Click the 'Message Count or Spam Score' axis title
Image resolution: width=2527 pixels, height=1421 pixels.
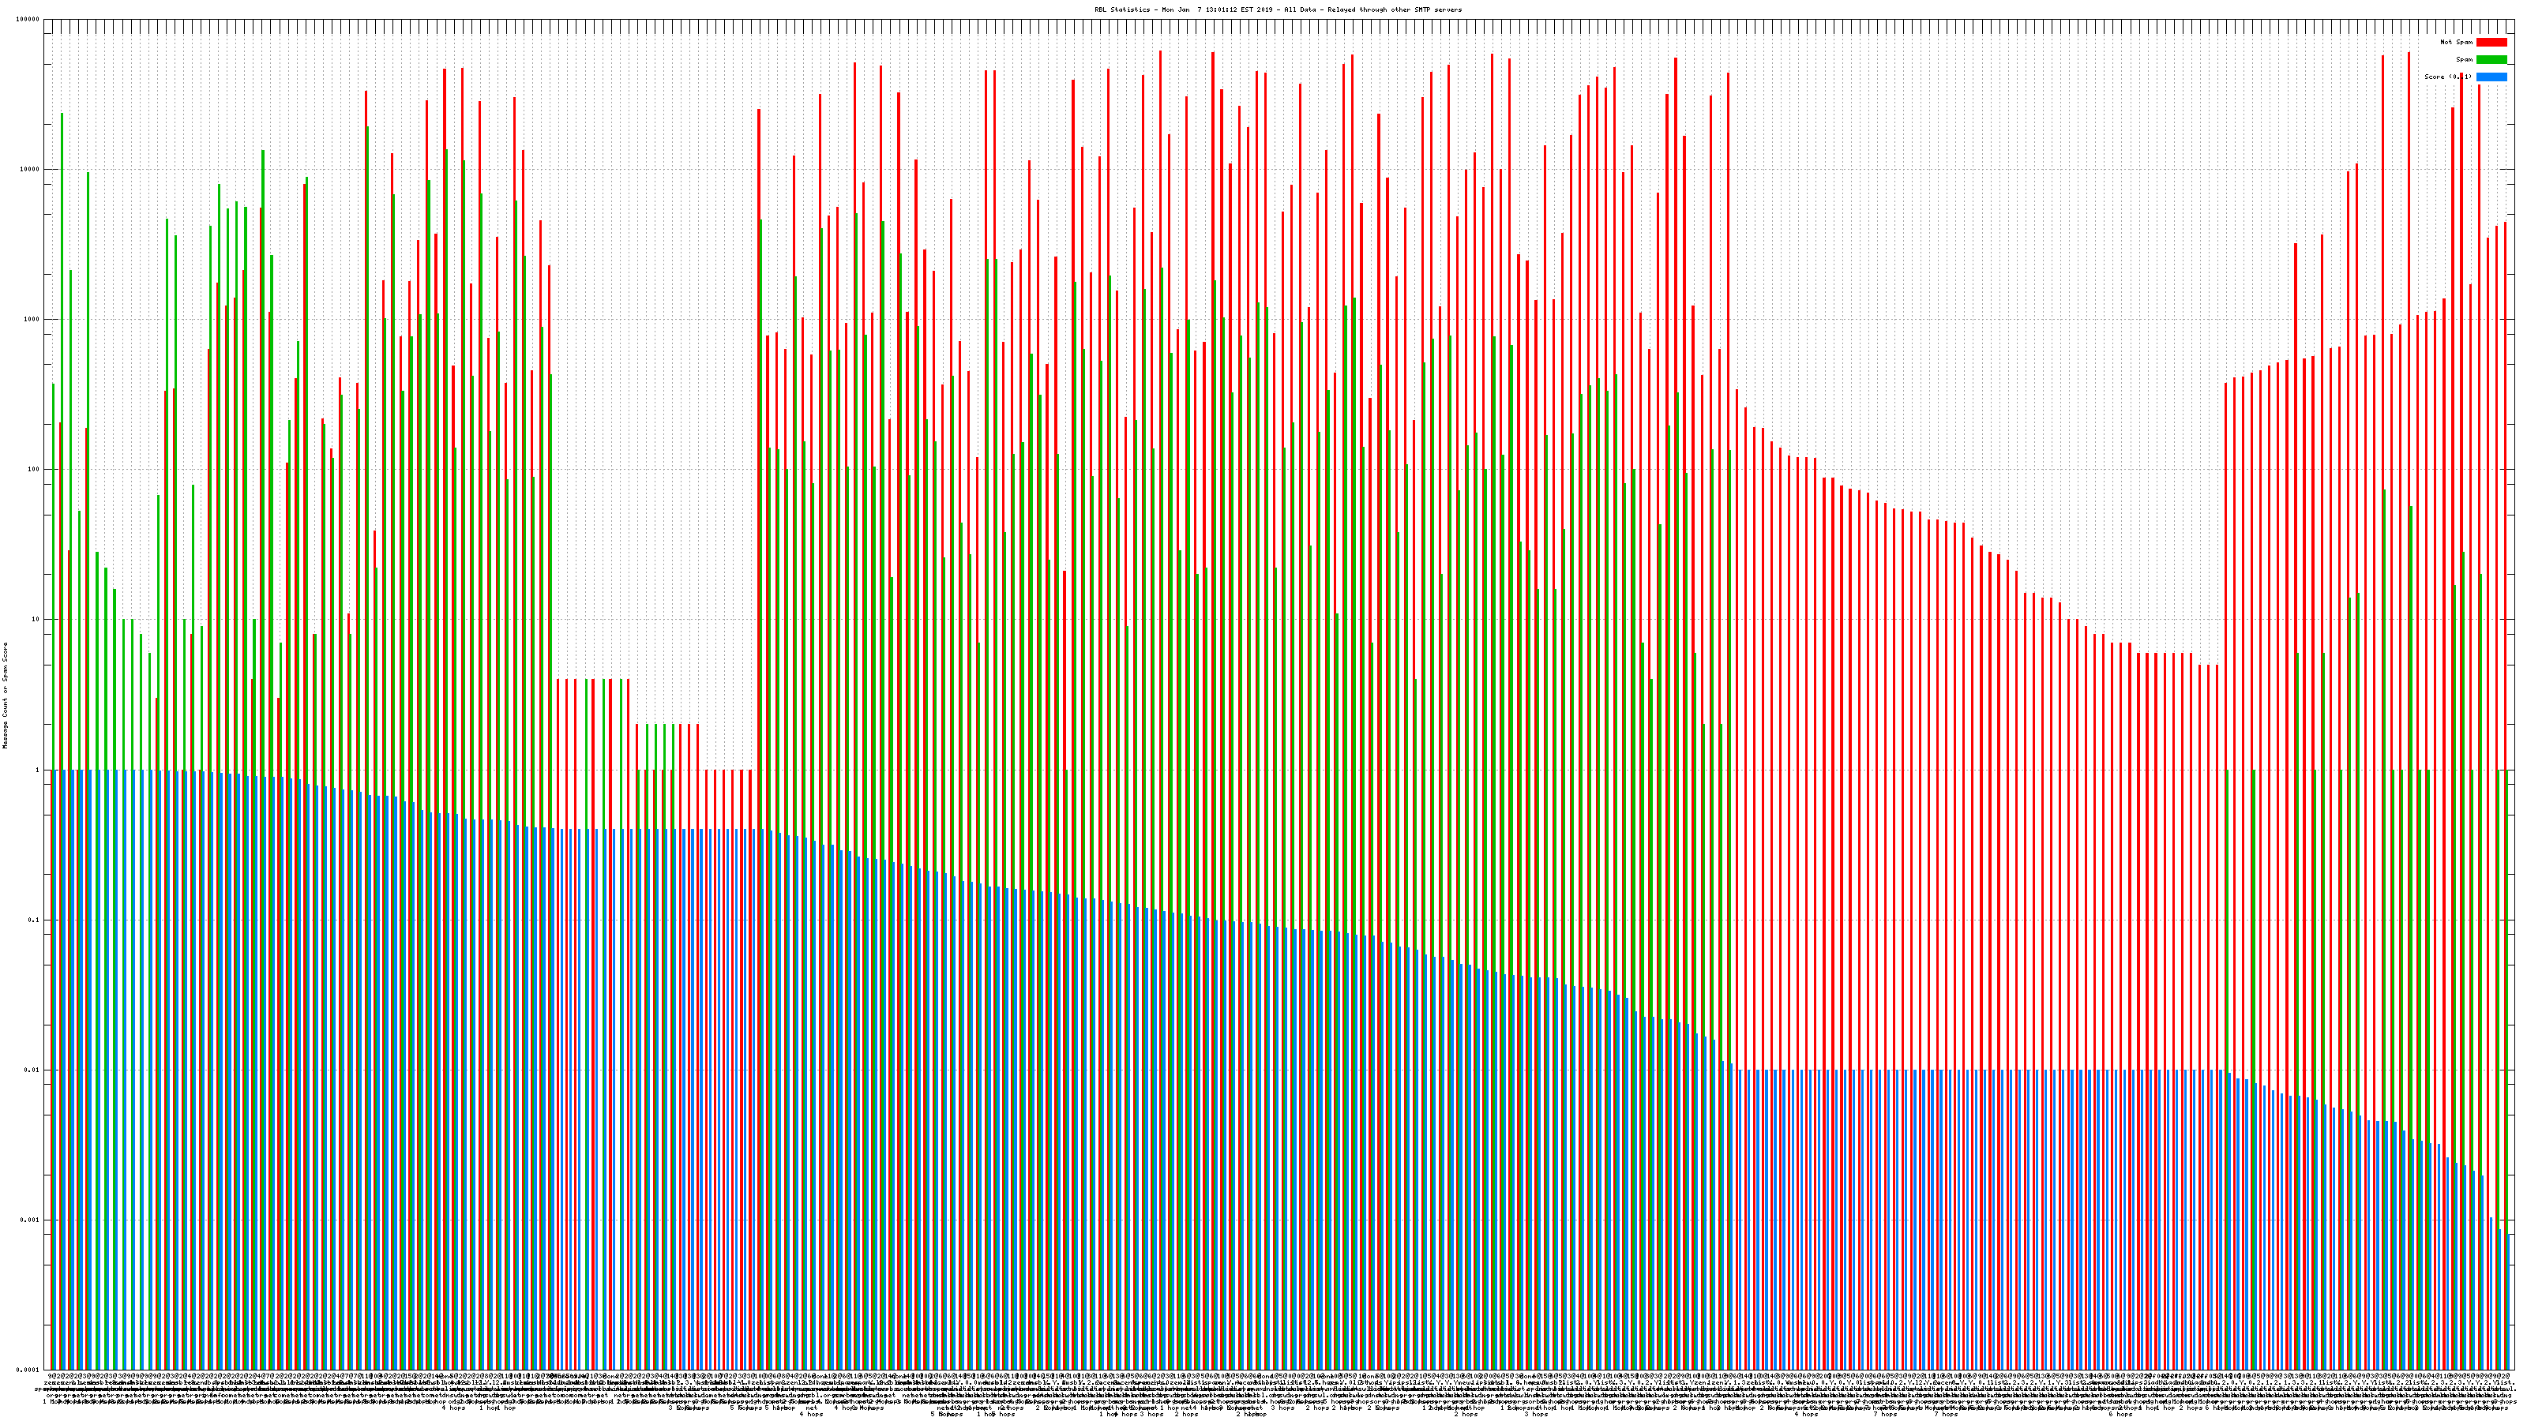pyautogui.click(x=5, y=696)
